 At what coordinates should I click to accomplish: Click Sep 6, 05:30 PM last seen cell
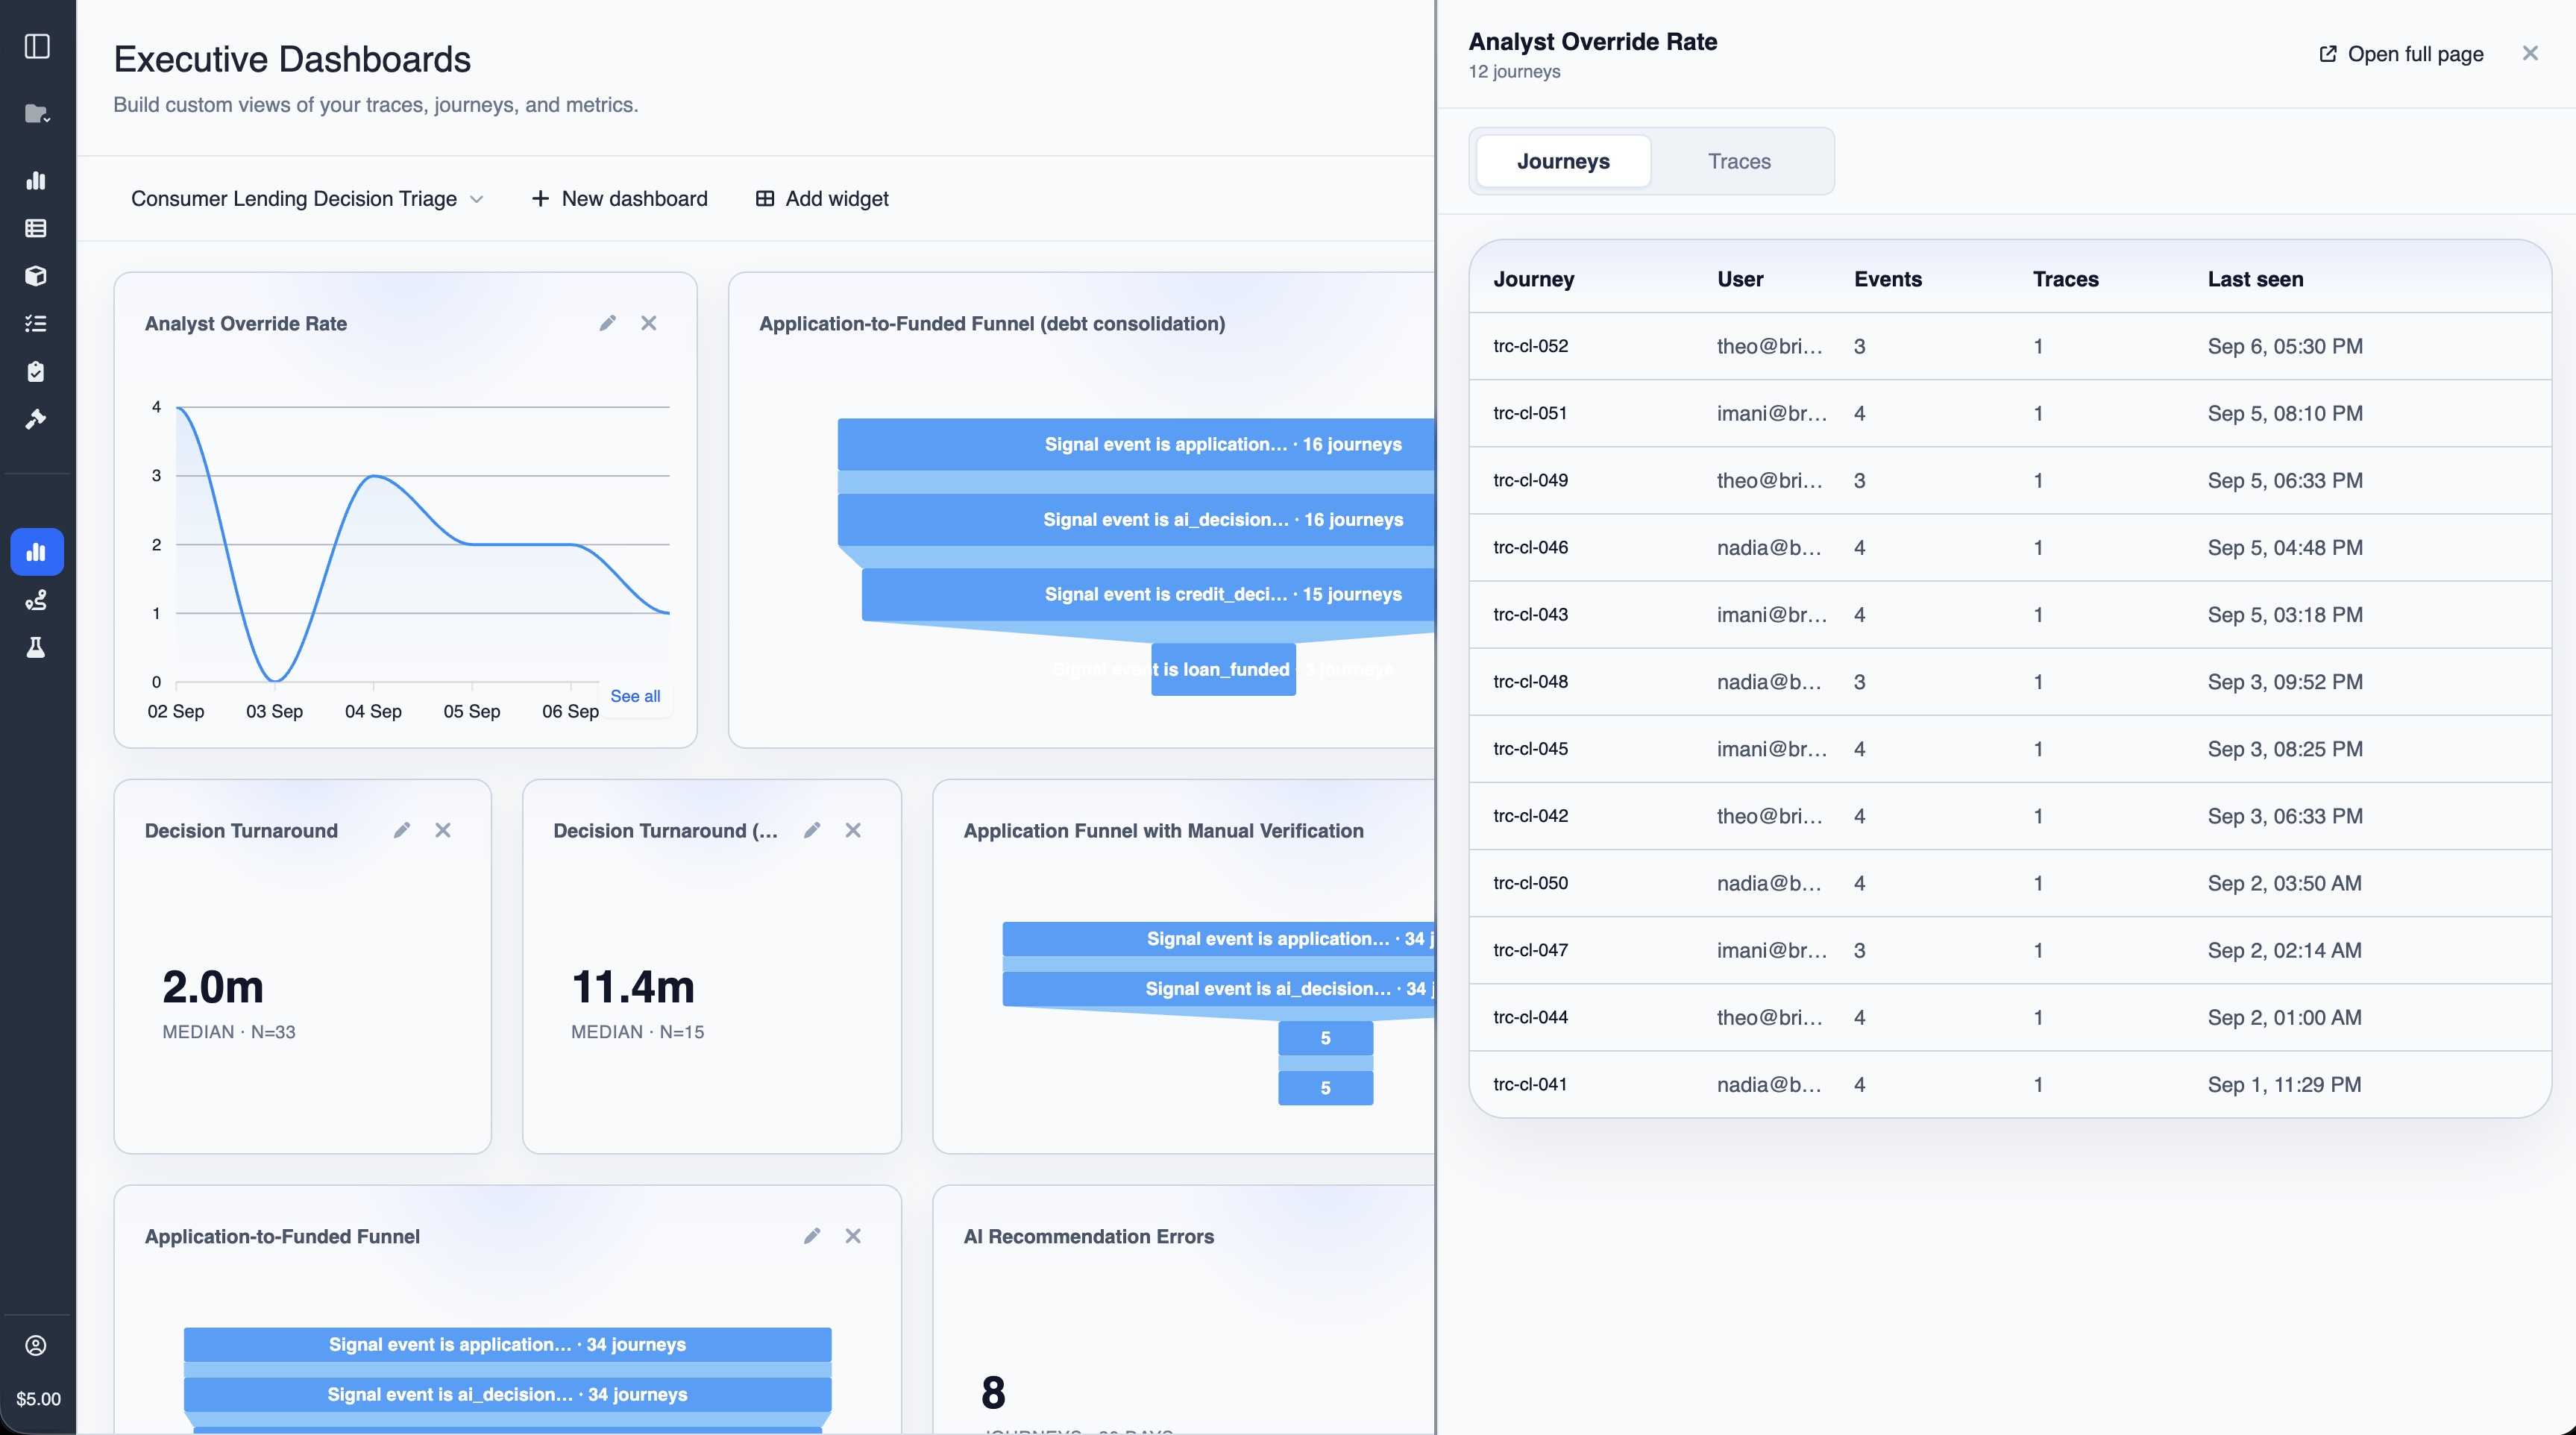click(2285, 346)
